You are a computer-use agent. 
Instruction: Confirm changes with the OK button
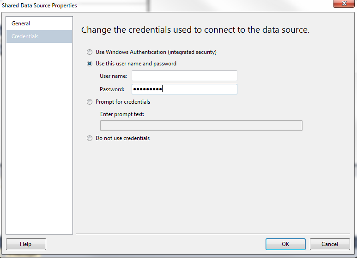coord(285,244)
